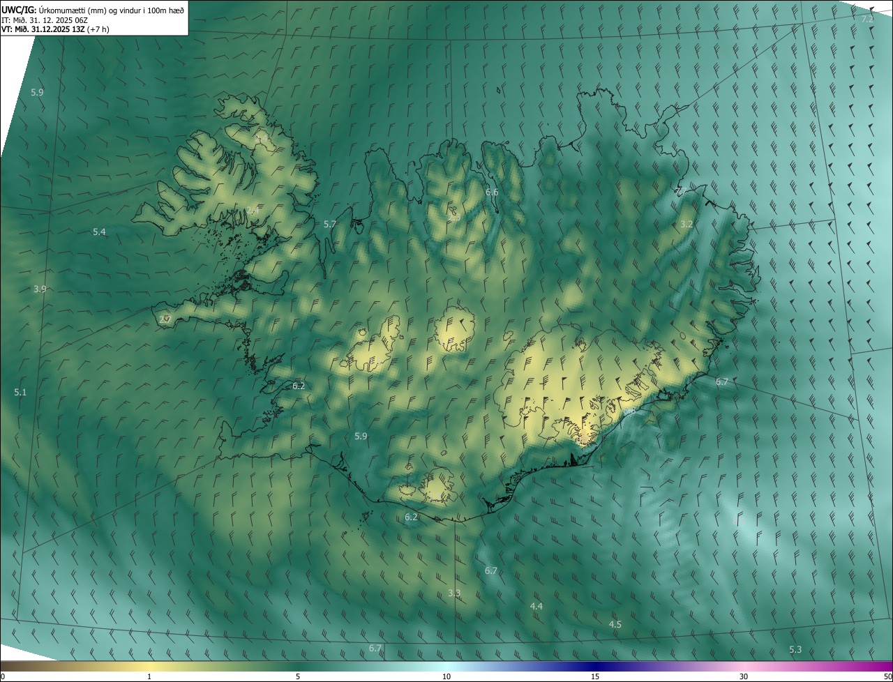Click the 1 tick label on color scale
The width and height of the screenshot is (893, 682).
[x=149, y=676]
